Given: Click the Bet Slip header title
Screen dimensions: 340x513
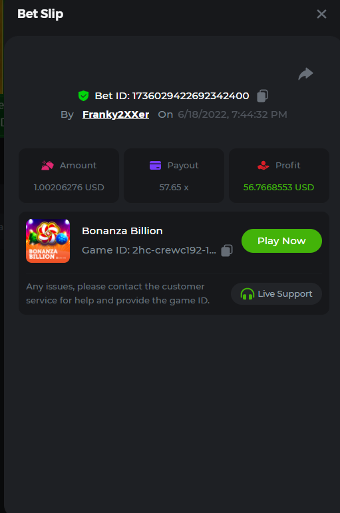Looking at the screenshot, I should click(40, 14).
